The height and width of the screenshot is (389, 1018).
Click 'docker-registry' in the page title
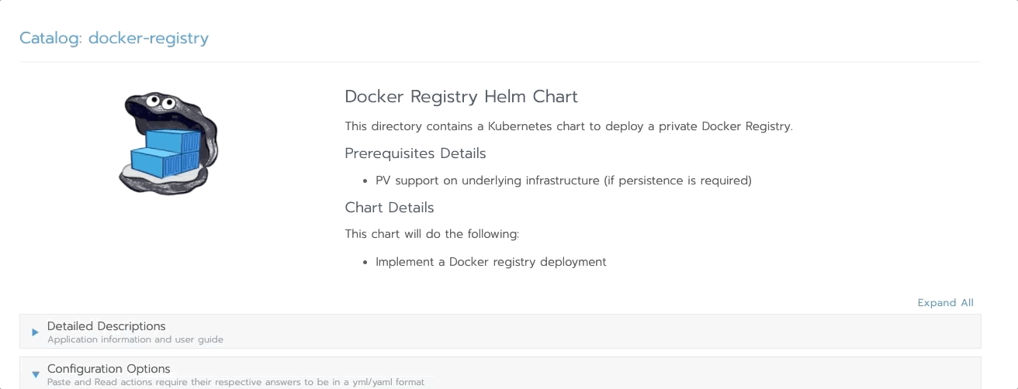[x=148, y=38]
